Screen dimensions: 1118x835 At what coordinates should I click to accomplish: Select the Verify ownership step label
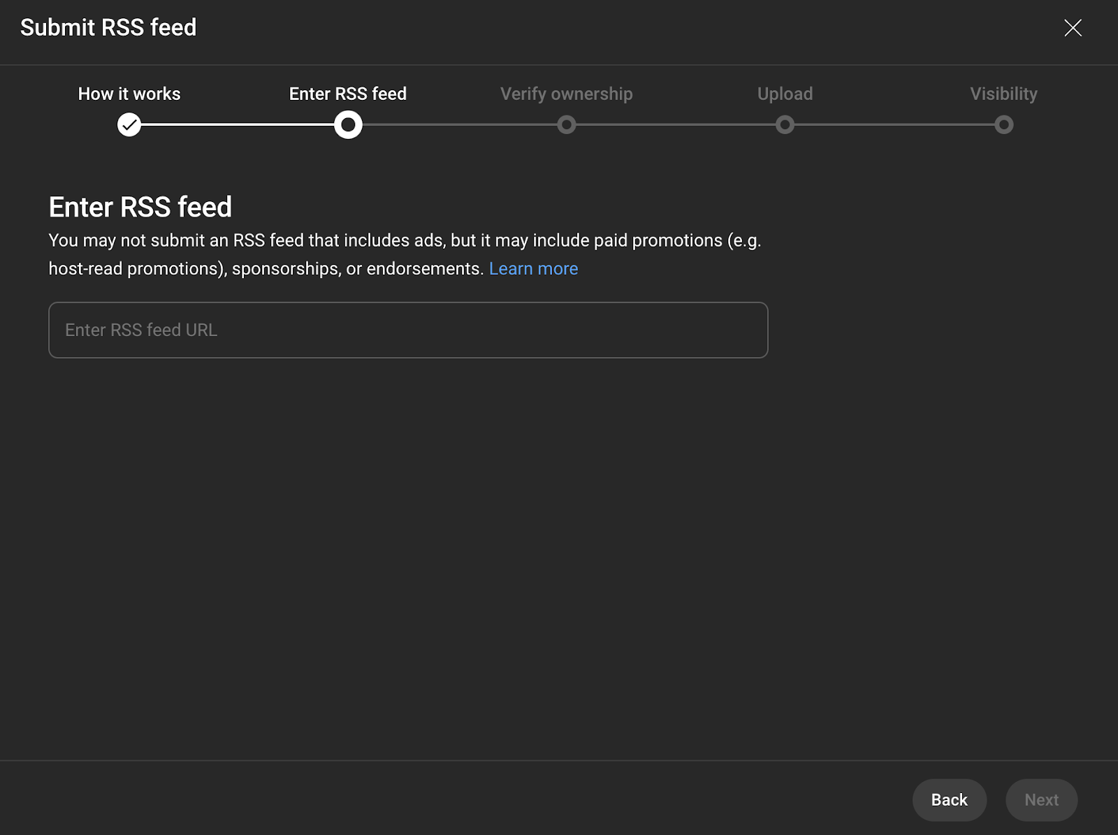click(567, 94)
